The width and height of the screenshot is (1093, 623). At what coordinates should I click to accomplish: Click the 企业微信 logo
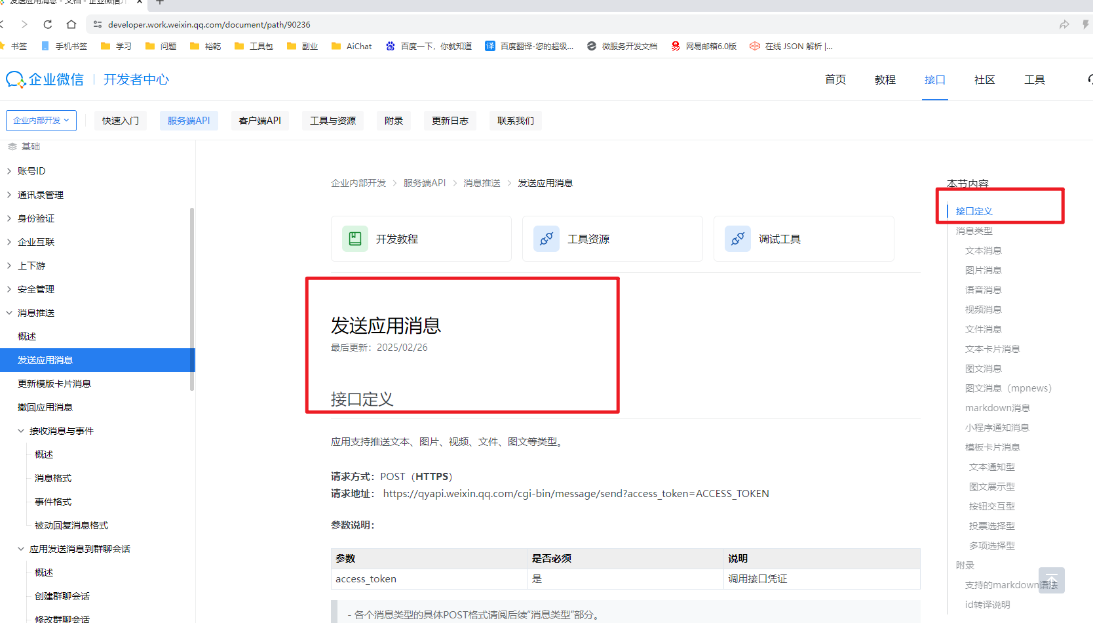click(x=45, y=79)
